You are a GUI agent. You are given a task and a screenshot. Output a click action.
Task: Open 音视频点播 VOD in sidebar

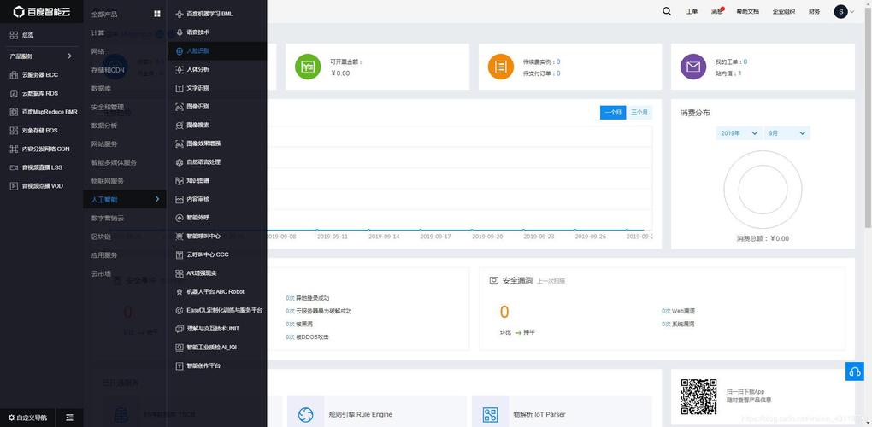pyautogui.click(x=42, y=186)
